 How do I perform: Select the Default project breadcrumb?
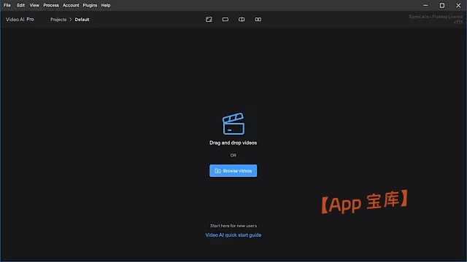(82, 20)
